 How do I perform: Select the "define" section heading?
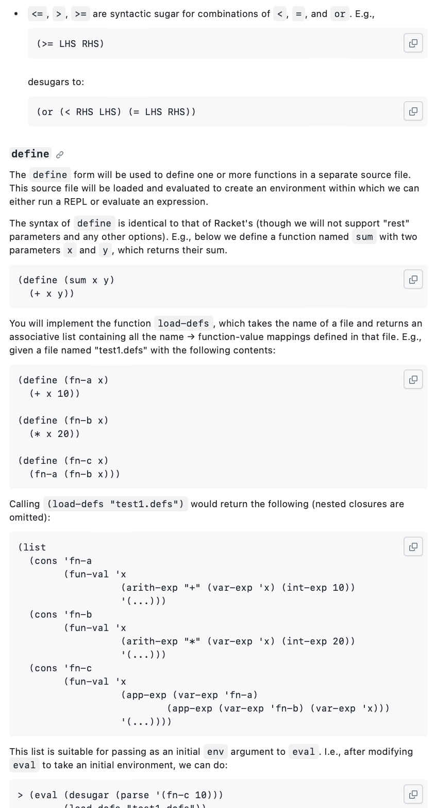tap(30, 154)
